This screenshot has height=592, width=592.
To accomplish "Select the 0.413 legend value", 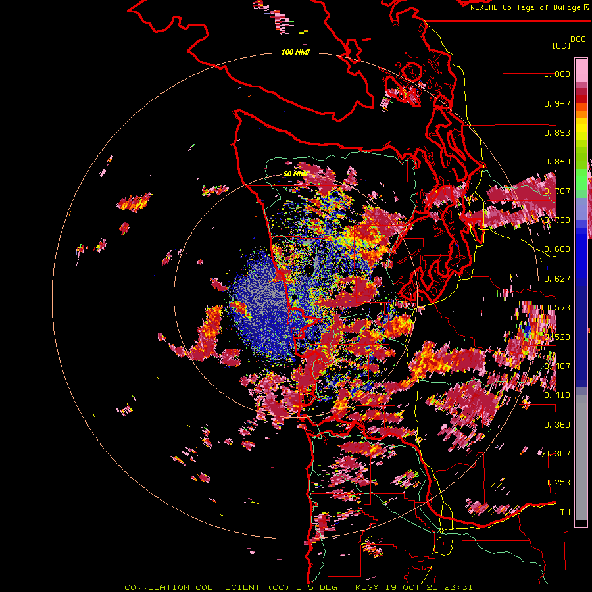I will (x=557, y=395).
